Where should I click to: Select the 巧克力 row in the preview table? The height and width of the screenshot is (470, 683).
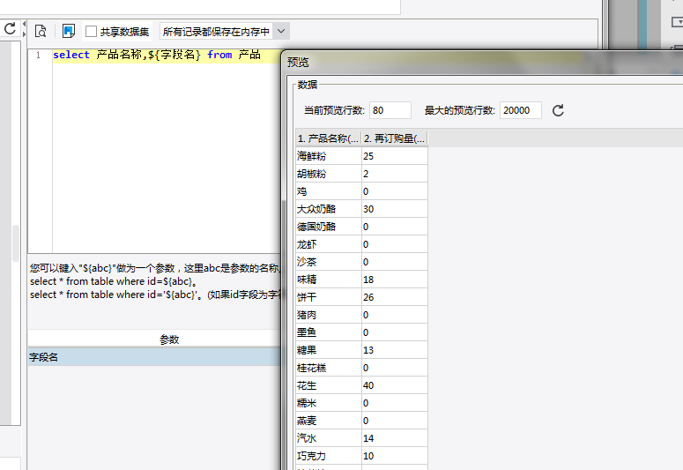pyautogui.click(x=361, y=456)
